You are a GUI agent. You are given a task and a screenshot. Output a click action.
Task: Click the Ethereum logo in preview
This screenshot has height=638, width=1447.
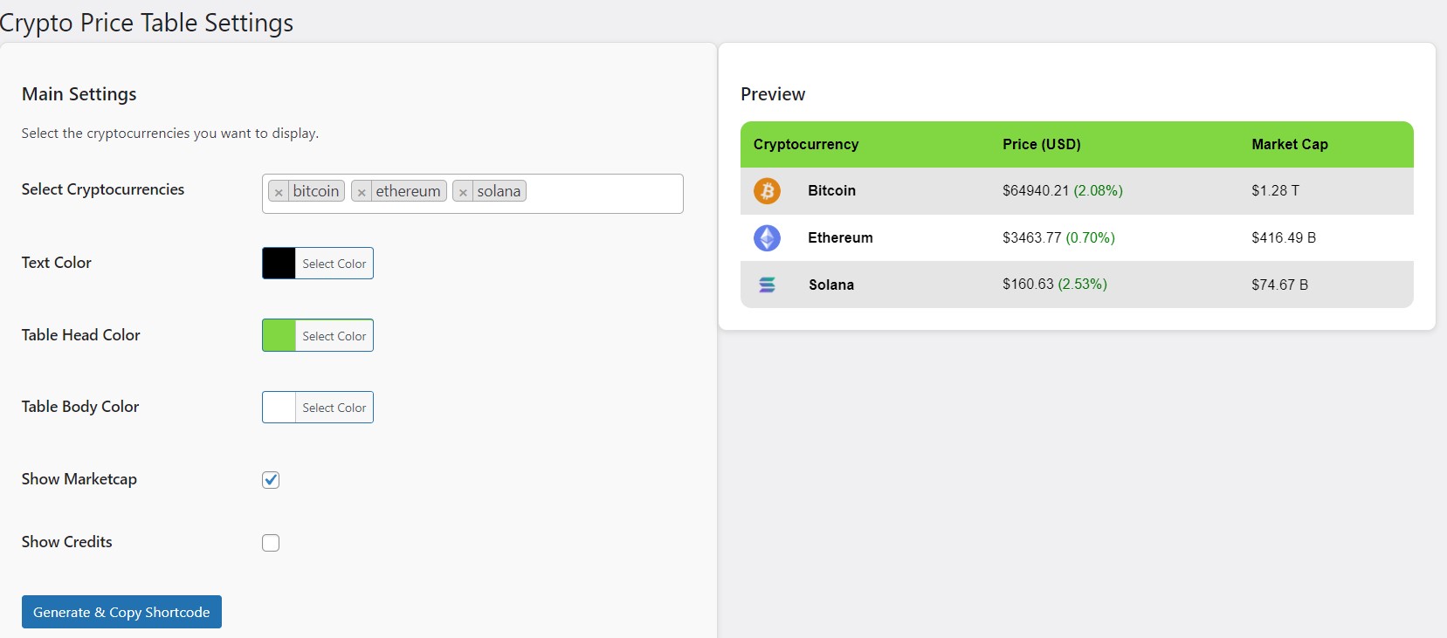pos(767,237)
